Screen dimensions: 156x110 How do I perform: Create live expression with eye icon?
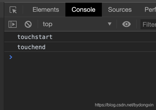point(127,24)
